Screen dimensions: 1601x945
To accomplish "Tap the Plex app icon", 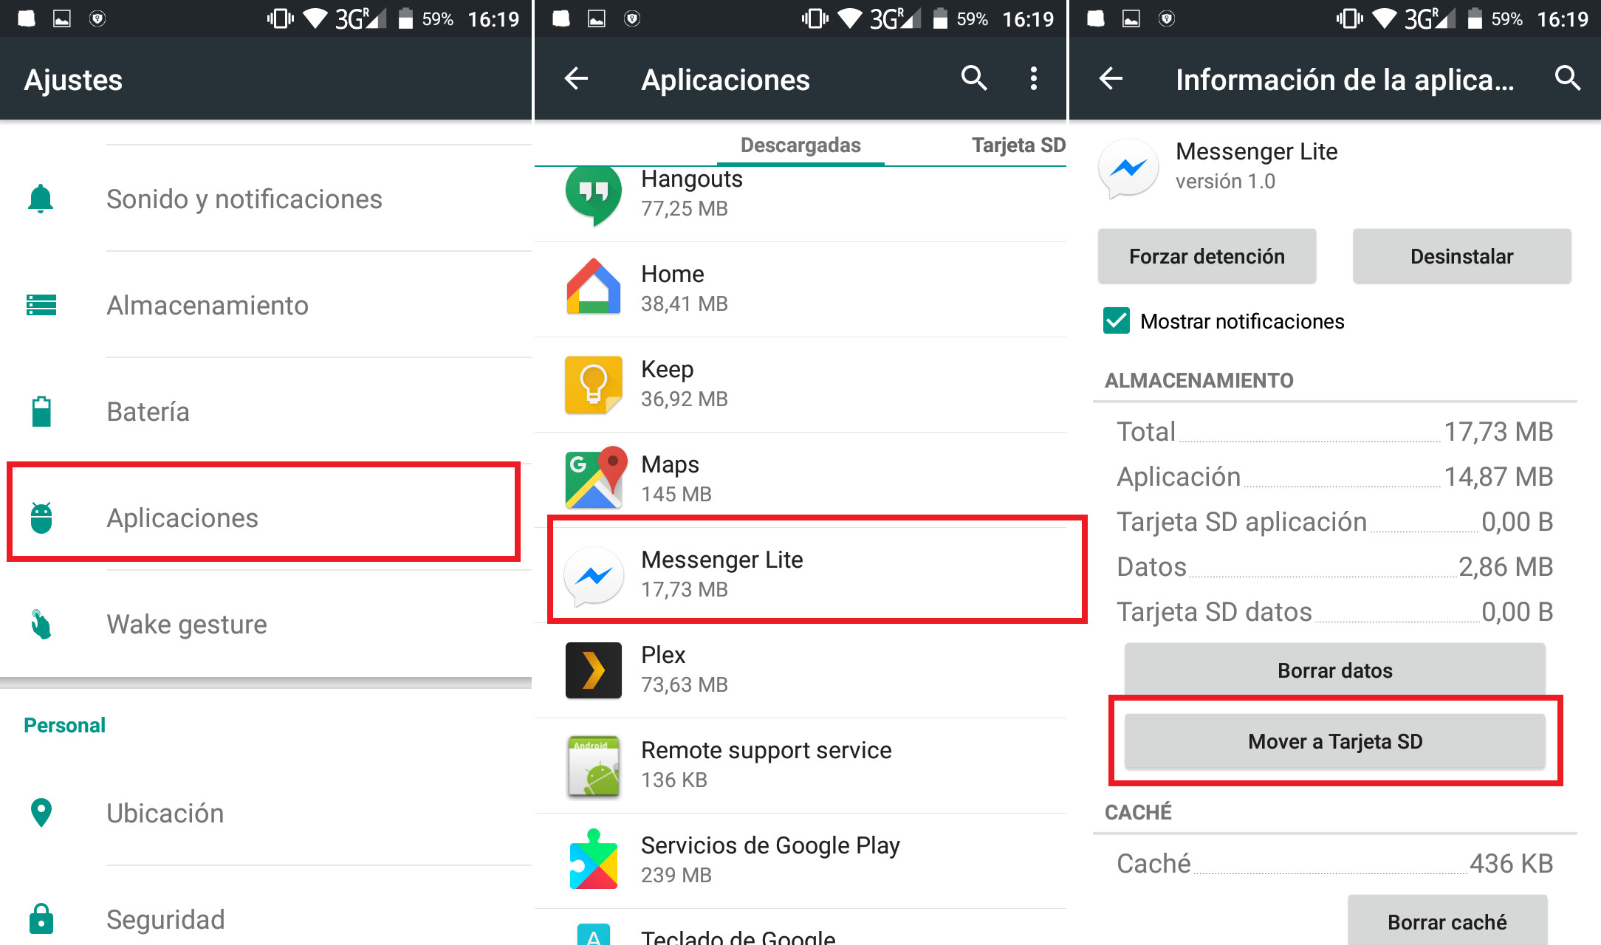I will [594, 670].
